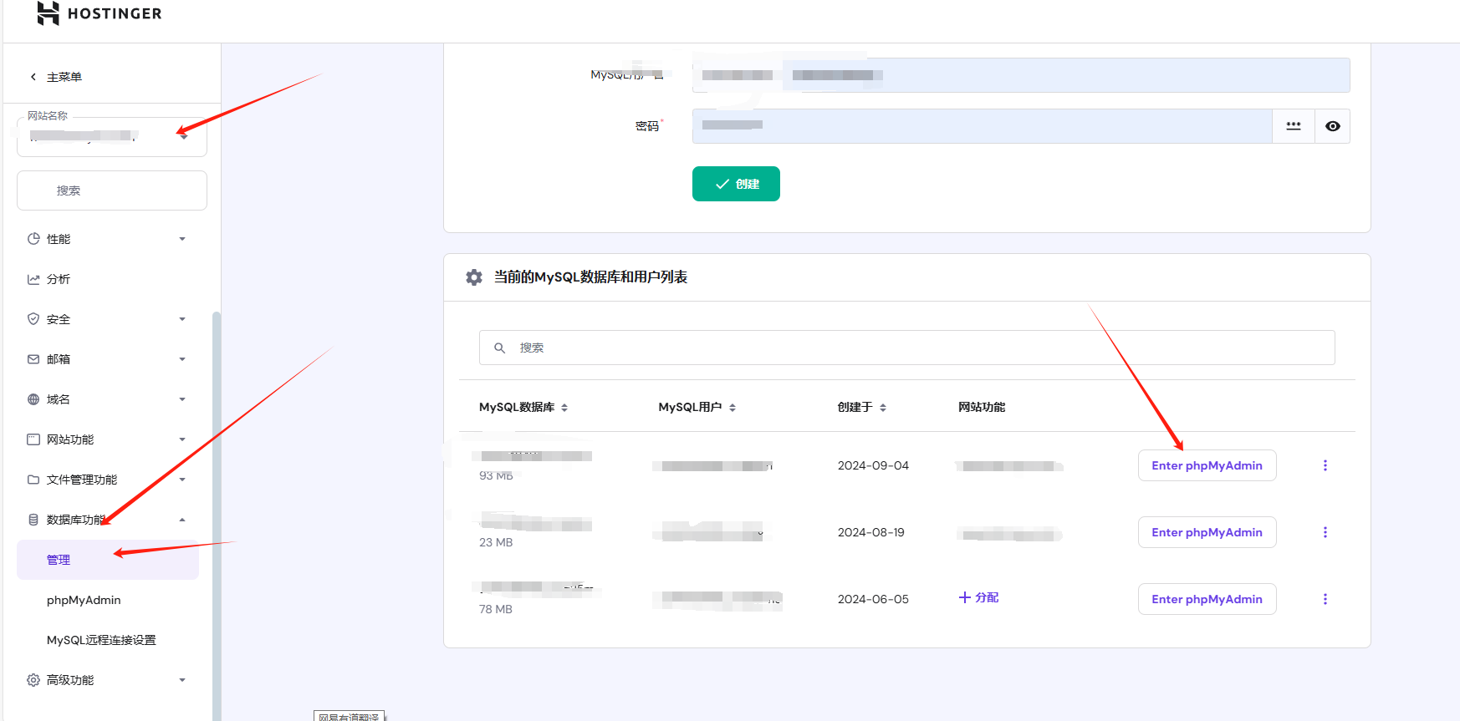The width and height of the screenshot is (1460, 721).
Task: Click the database list gear icon
Action: (x=474, y=277)
